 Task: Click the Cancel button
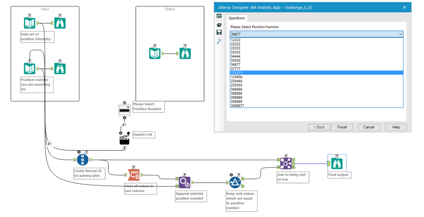368,127
